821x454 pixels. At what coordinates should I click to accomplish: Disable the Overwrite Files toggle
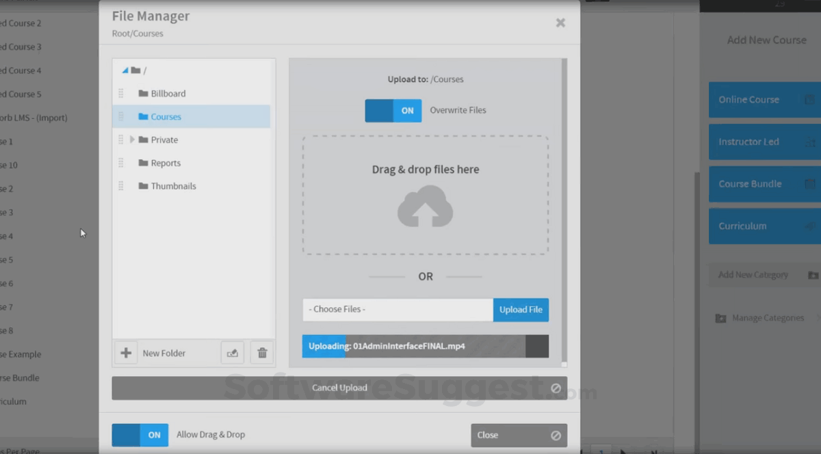pos(393,110)
